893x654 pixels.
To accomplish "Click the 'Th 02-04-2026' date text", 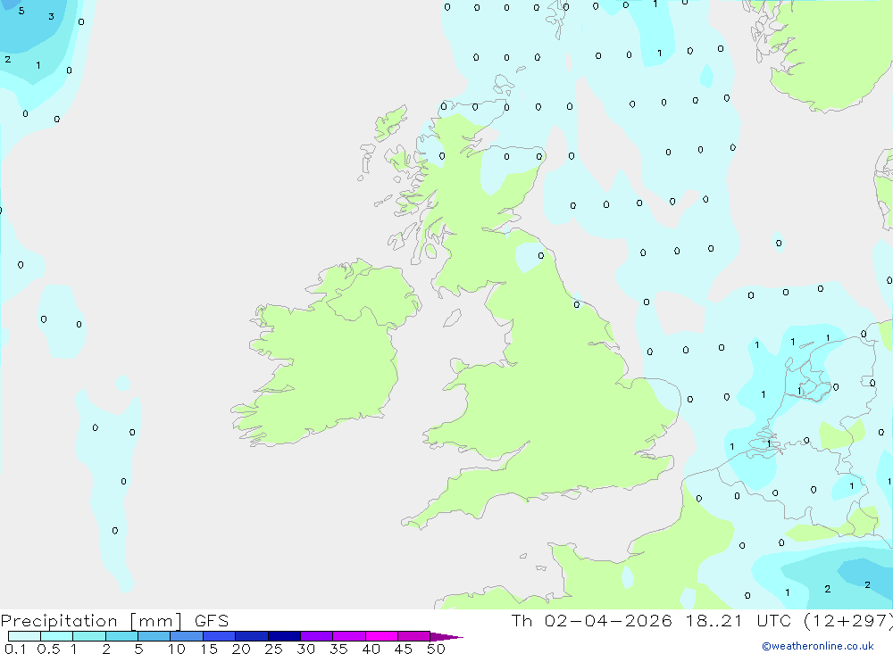I will [x=591, y=621].
